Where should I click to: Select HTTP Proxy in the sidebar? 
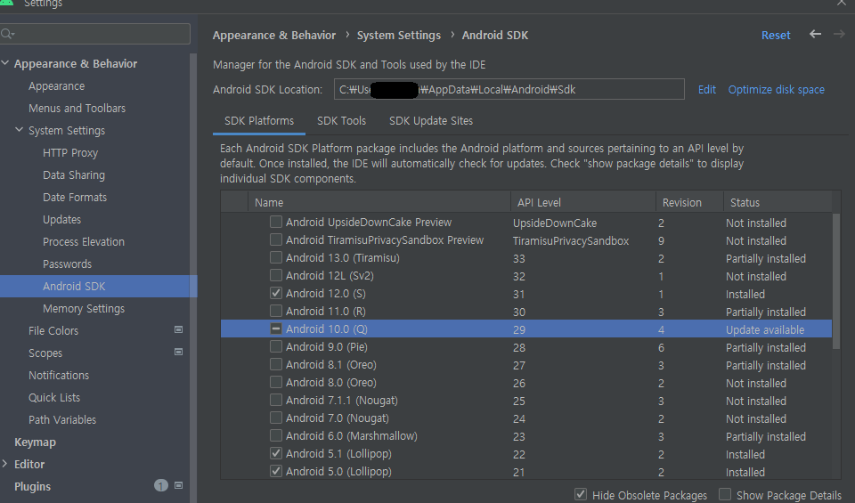70,152
